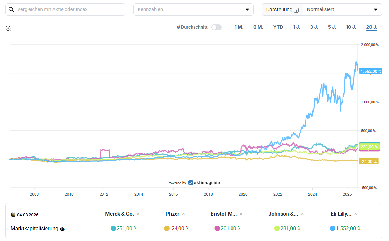Click the Pfizer column header
Image resolution: width=389 pixels, height=241 pixels.
point(173,214)
